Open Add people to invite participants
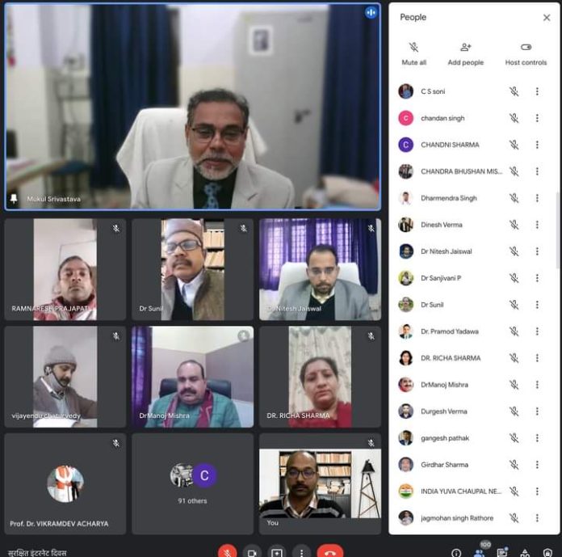Screen dimensions: 562x557 (466, 49)
